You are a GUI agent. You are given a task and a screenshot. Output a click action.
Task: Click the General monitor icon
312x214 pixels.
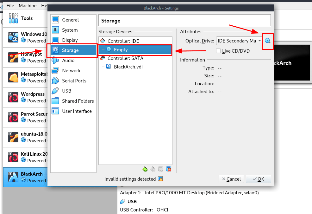coord(55,20)
